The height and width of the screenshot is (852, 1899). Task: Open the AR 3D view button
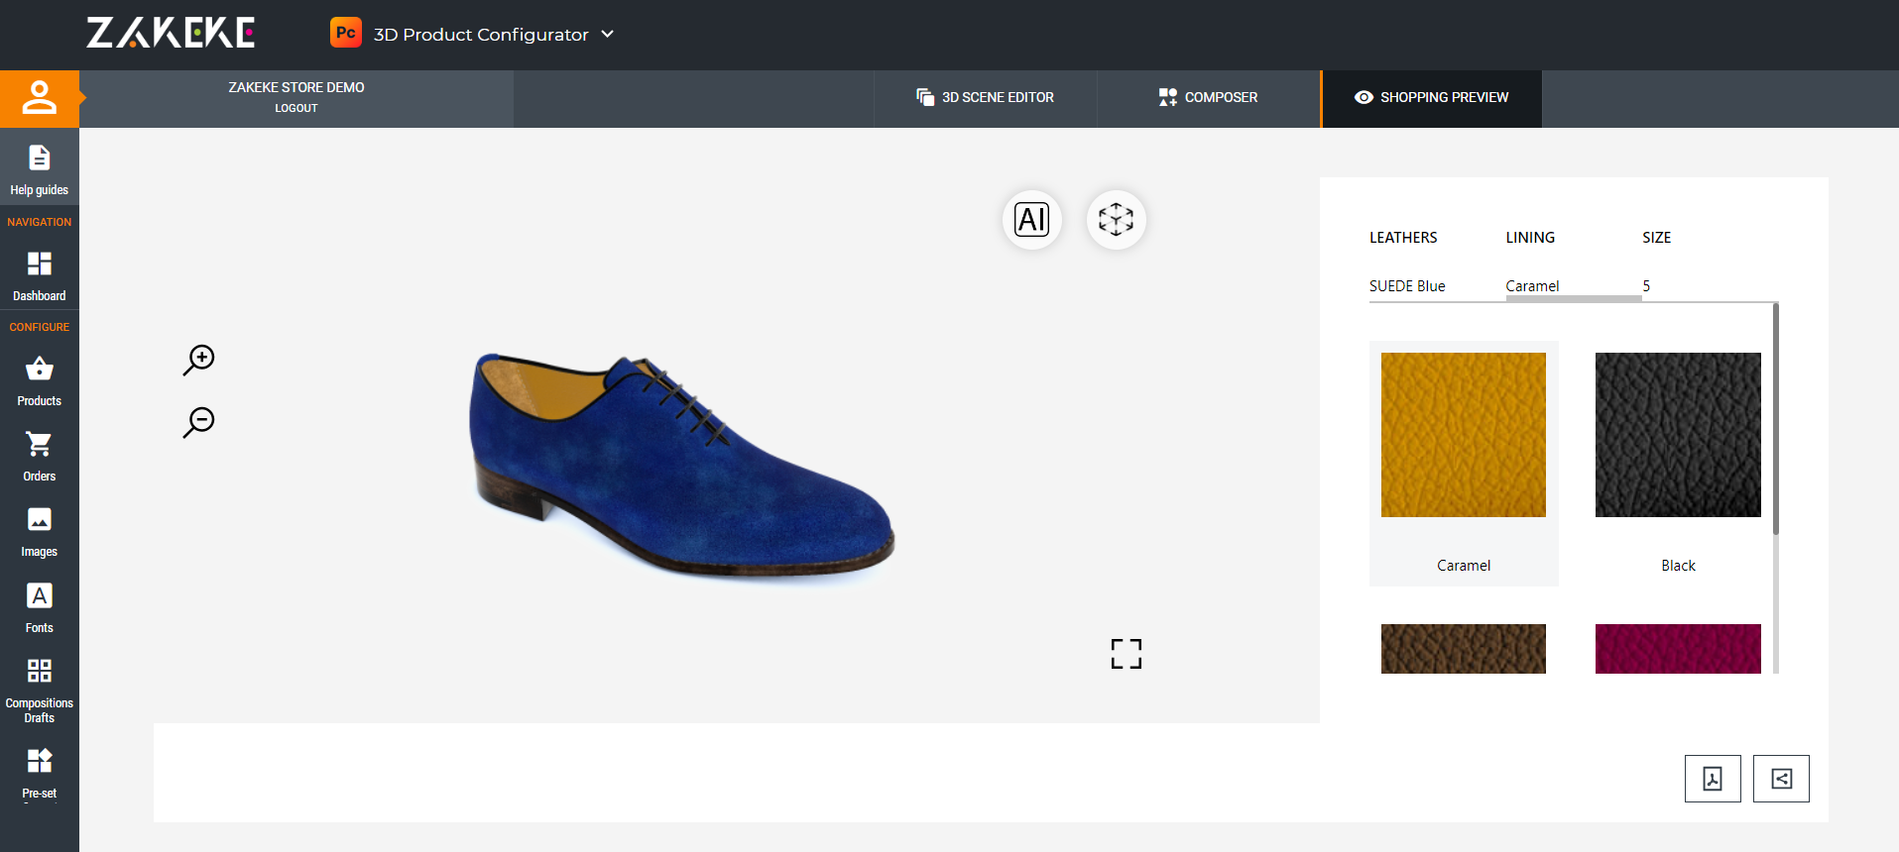click(1117, 219)
